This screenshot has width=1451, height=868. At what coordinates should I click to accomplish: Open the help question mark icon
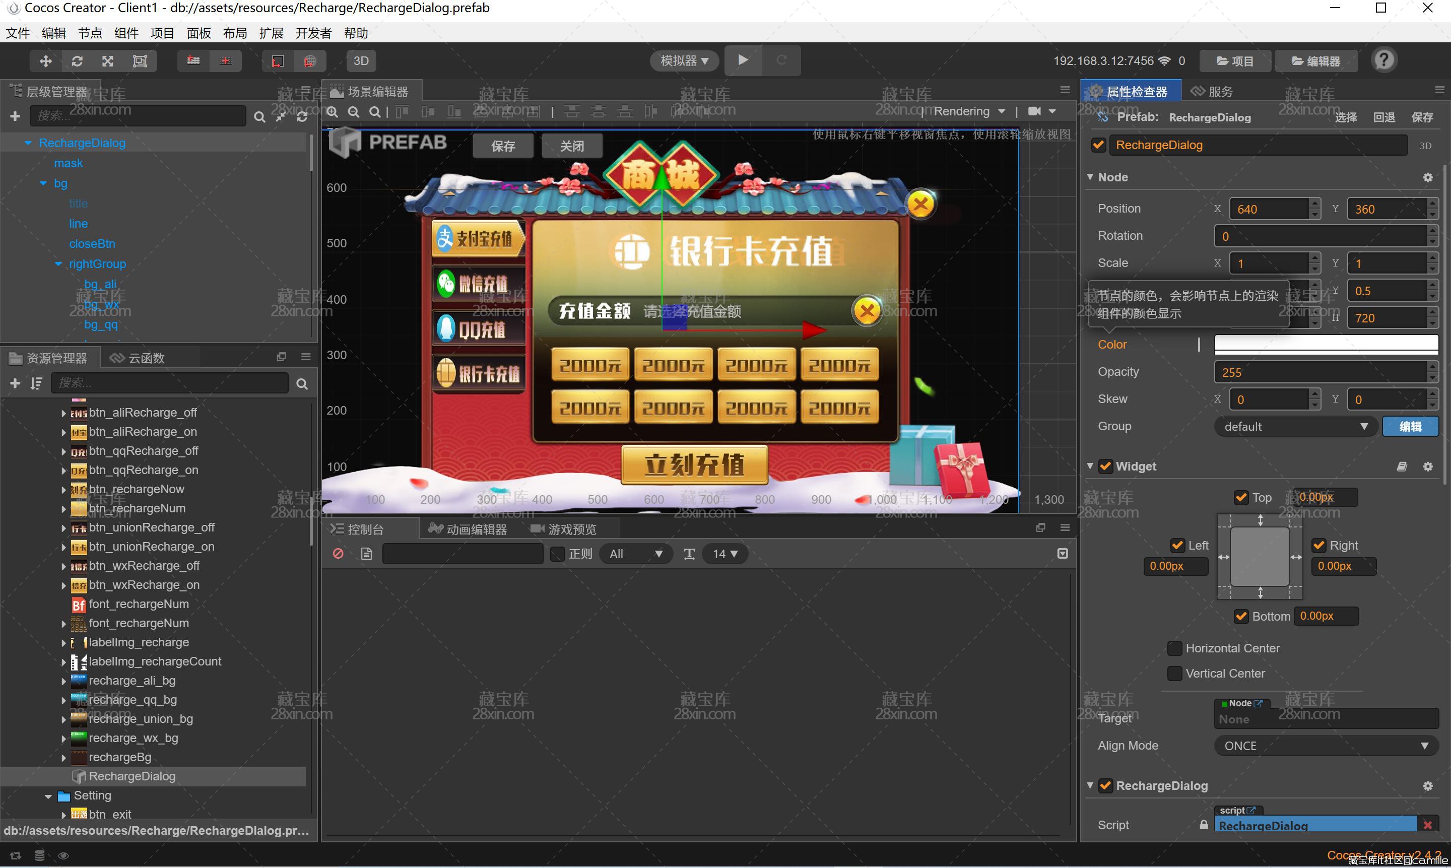1384,60
